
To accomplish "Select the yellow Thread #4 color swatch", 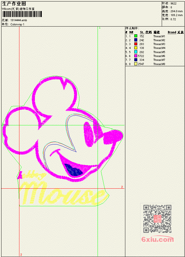I will coord(136,48).
